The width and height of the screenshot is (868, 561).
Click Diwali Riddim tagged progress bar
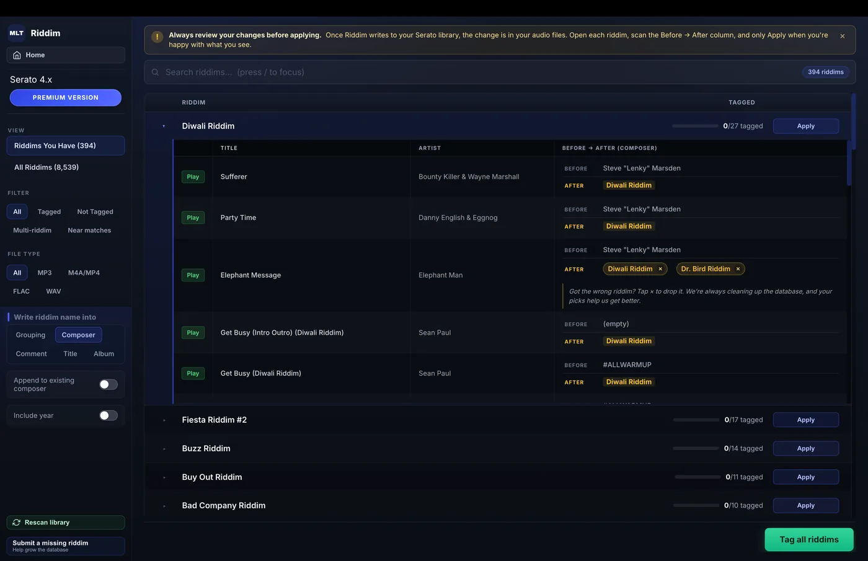point(695,126)
